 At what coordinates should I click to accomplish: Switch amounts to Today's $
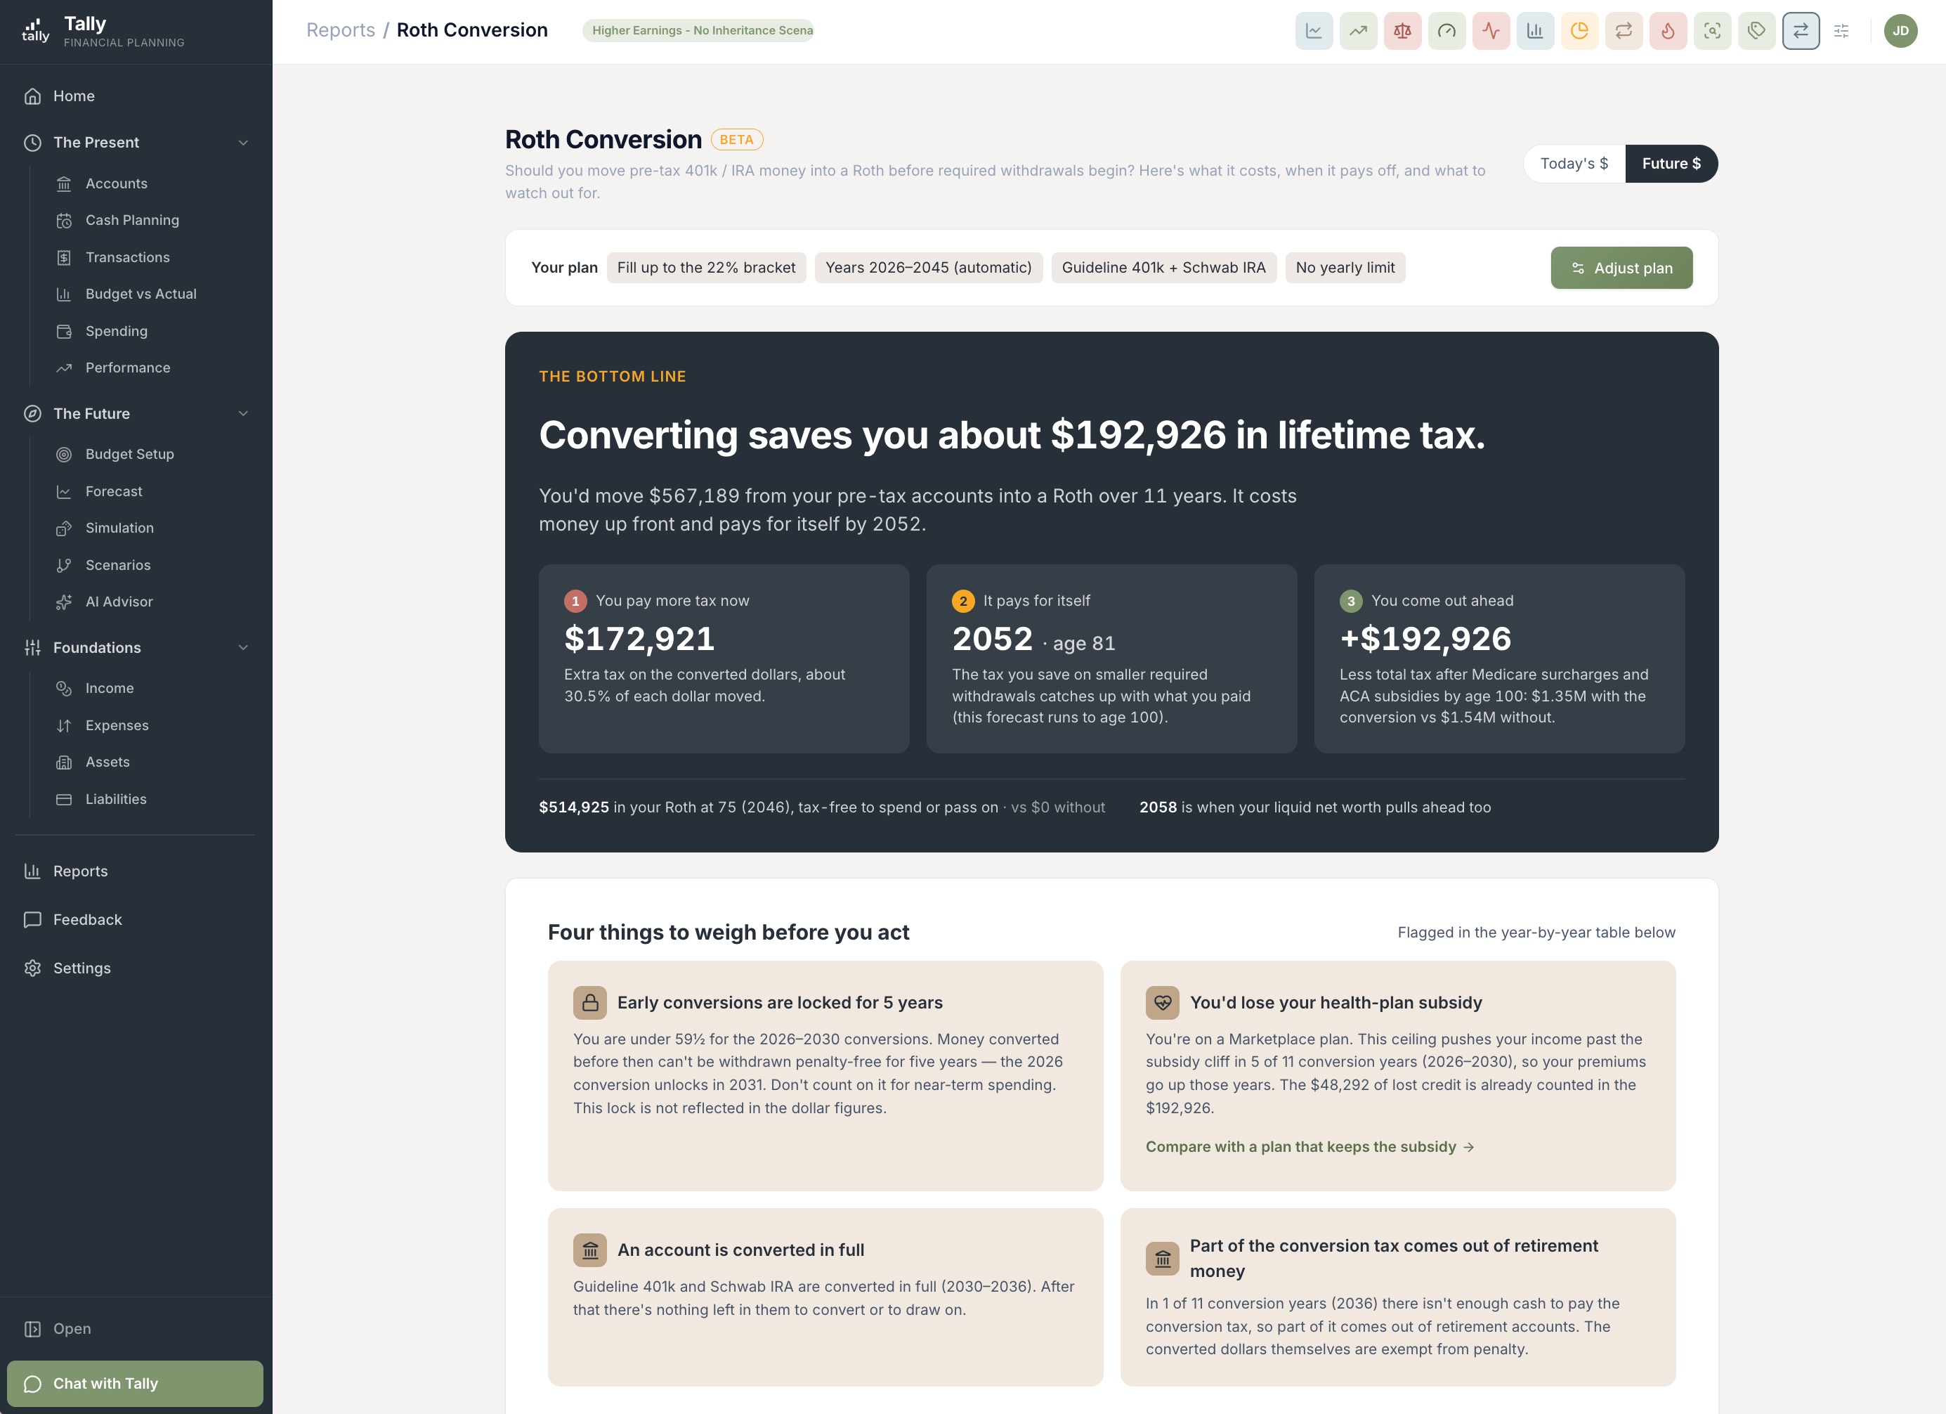pyautogui.click(x=1574, y=163)
